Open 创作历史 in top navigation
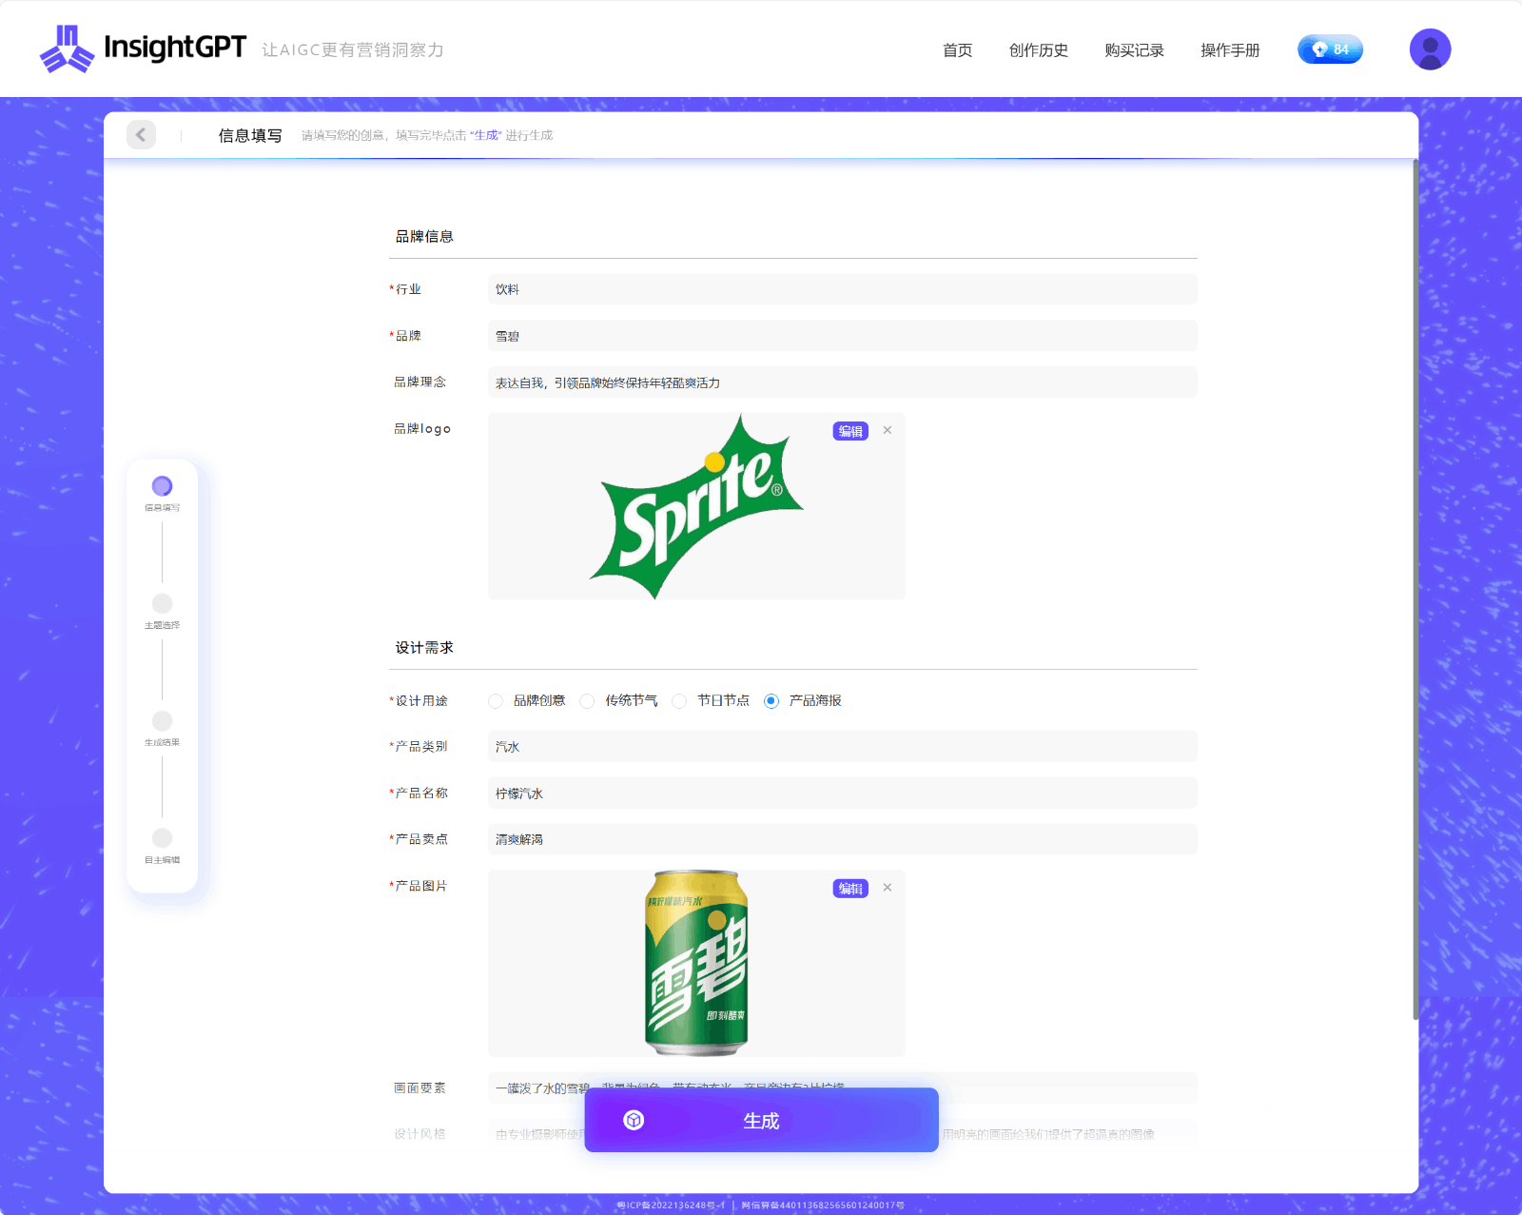Viewport: 1522px width, 1215px height. pyautogui.click(x=1038, y=50)
